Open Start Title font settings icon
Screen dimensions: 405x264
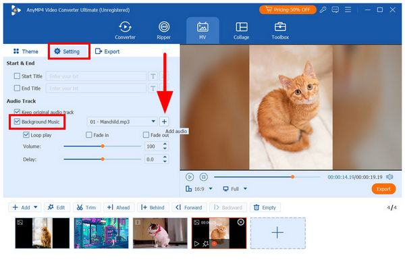point(153,76)
